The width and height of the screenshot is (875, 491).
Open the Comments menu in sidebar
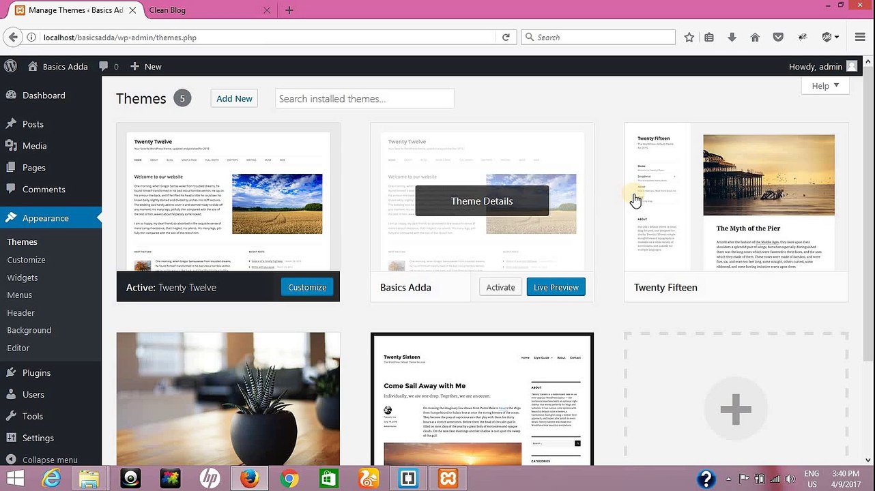tap(44, 190)
